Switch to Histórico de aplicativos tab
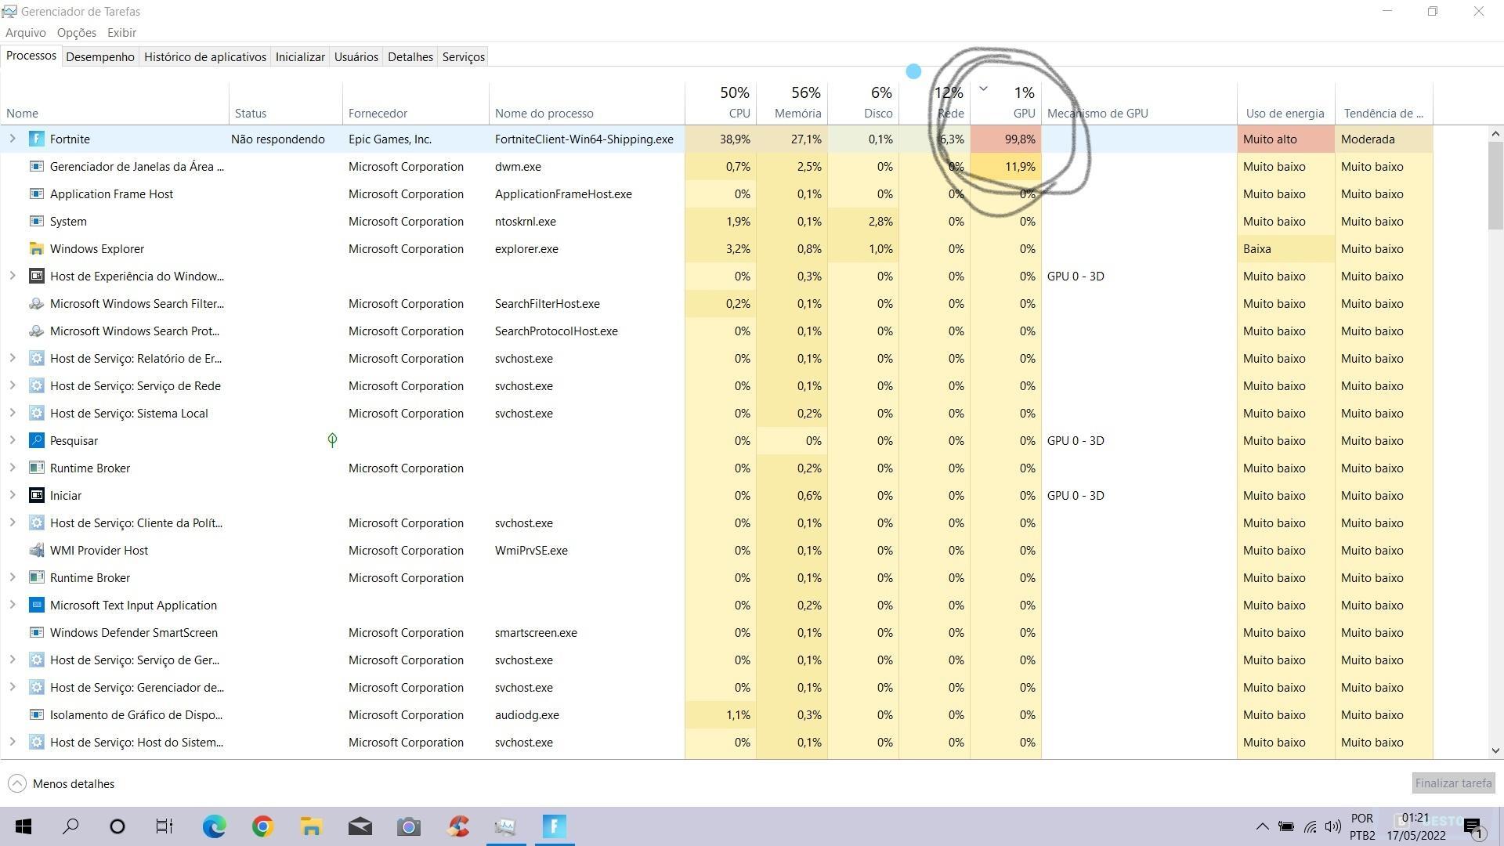The height and width of the screenshot is (846, 1504). [205, 57]
